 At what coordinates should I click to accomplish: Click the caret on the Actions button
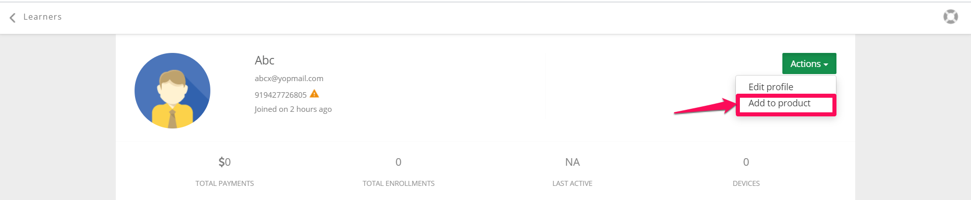click(x=826, y=64)
